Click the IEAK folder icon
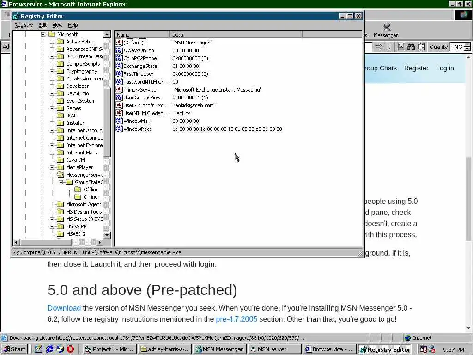This screenshot has height=355, width=473. 61,115
